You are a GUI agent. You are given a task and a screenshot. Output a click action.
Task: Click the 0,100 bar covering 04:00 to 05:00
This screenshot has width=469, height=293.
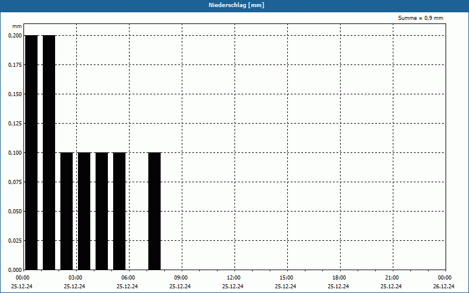pos(101,211)
